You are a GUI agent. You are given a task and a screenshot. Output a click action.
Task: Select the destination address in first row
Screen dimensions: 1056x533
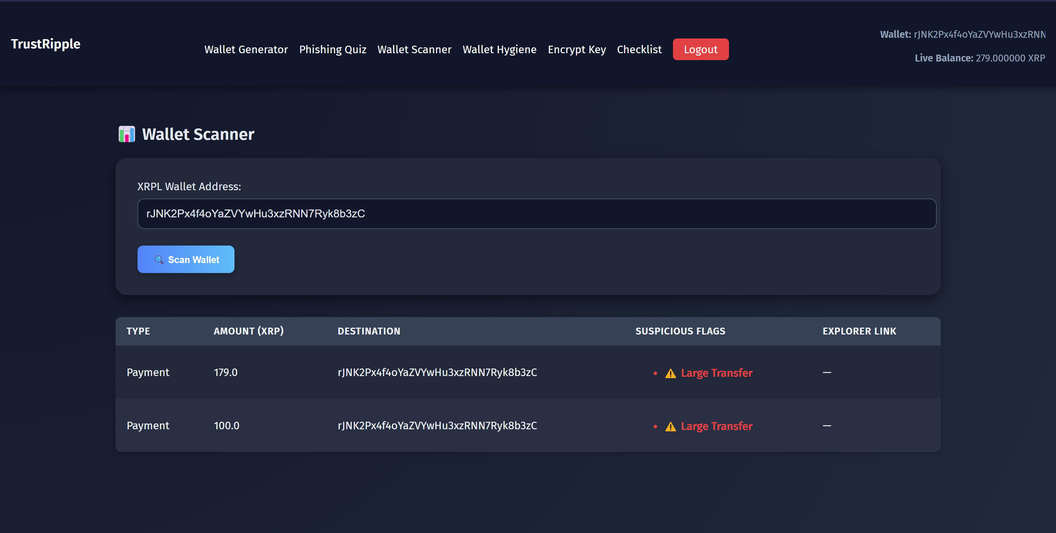point(437,373)
